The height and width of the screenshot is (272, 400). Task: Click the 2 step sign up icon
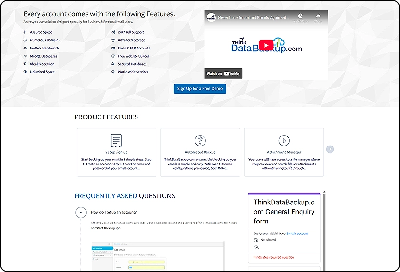click(116, 141)
